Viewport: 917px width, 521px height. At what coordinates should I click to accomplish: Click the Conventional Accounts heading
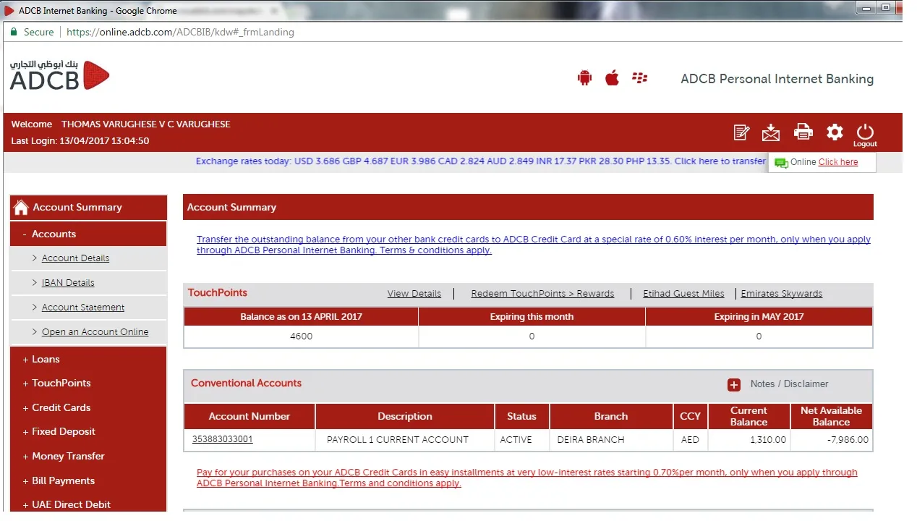coord(246,384)
